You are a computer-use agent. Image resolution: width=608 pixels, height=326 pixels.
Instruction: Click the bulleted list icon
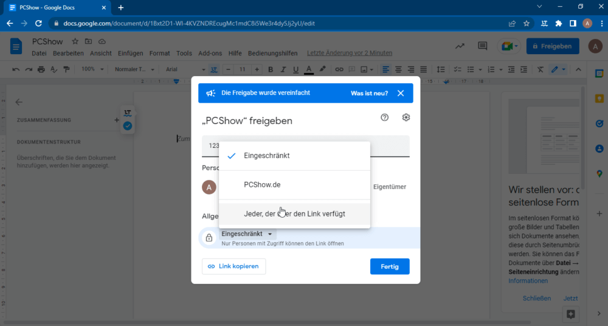tap(471, 69)
